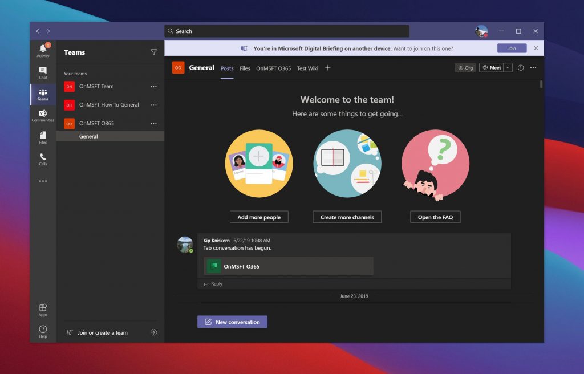Go back with the back arrow
This screenshot has width=584, height=374.
[38, 31]
